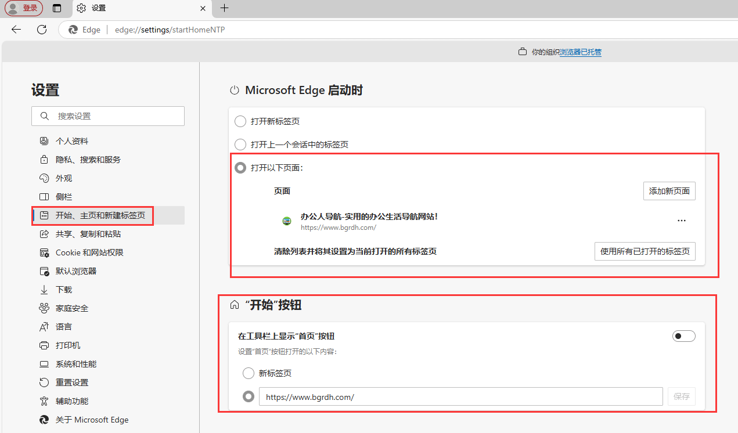Click the 个人资料 profile icon

click(x=44, y=141)
